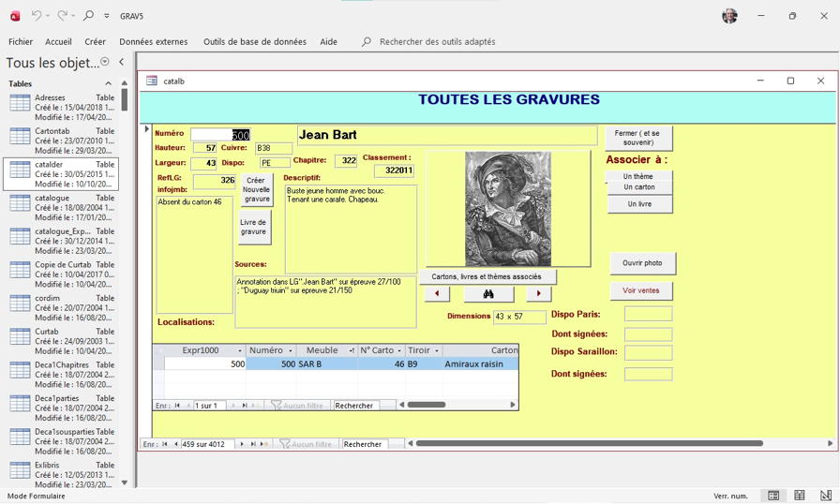The height and width of the screenshot is (504, 840).
Task: Switch to Design view in status bar
Action: click(826, 496)
